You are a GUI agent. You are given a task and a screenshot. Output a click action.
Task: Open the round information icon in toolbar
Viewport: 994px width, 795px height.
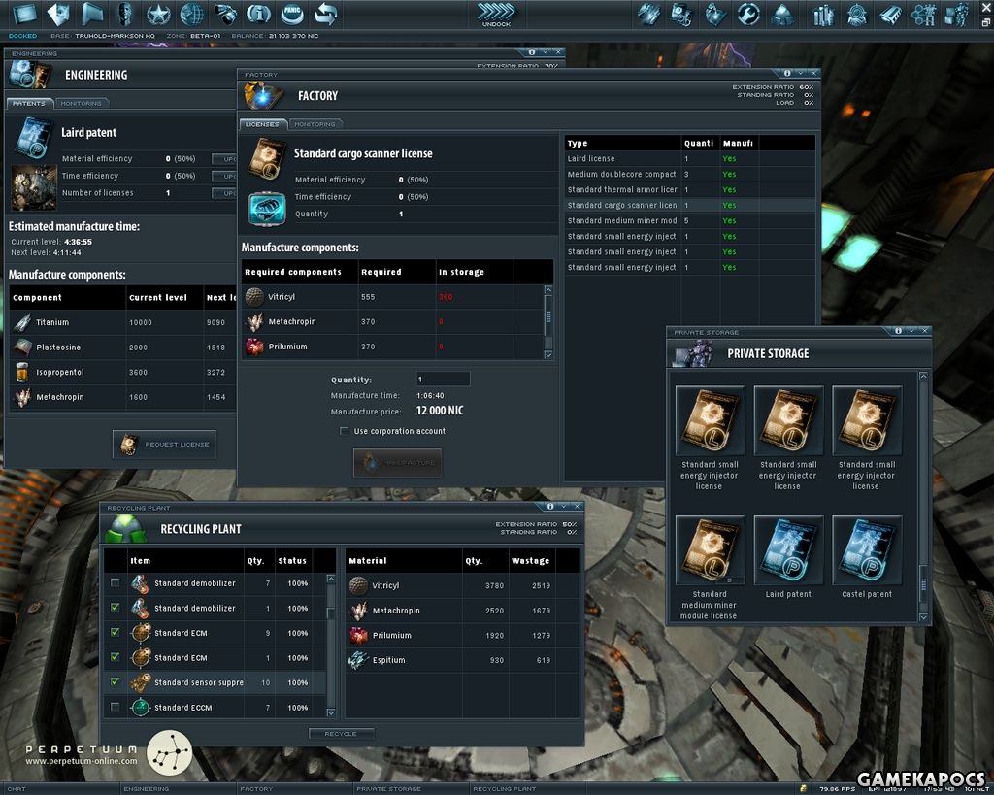[x=258, y=14]
